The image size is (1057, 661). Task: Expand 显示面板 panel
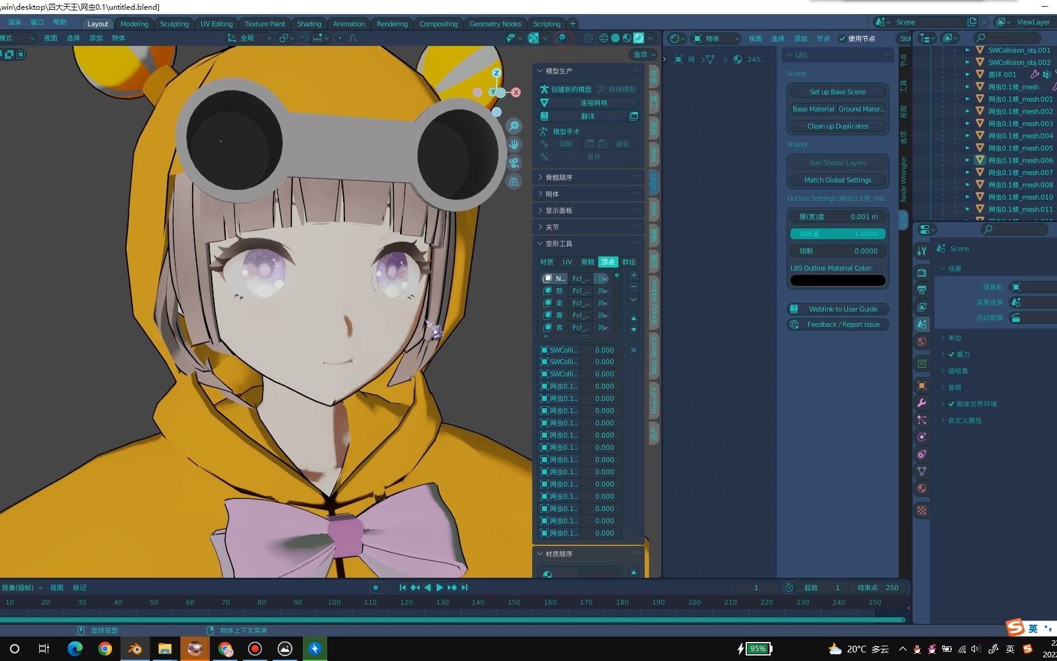[589, 211]
